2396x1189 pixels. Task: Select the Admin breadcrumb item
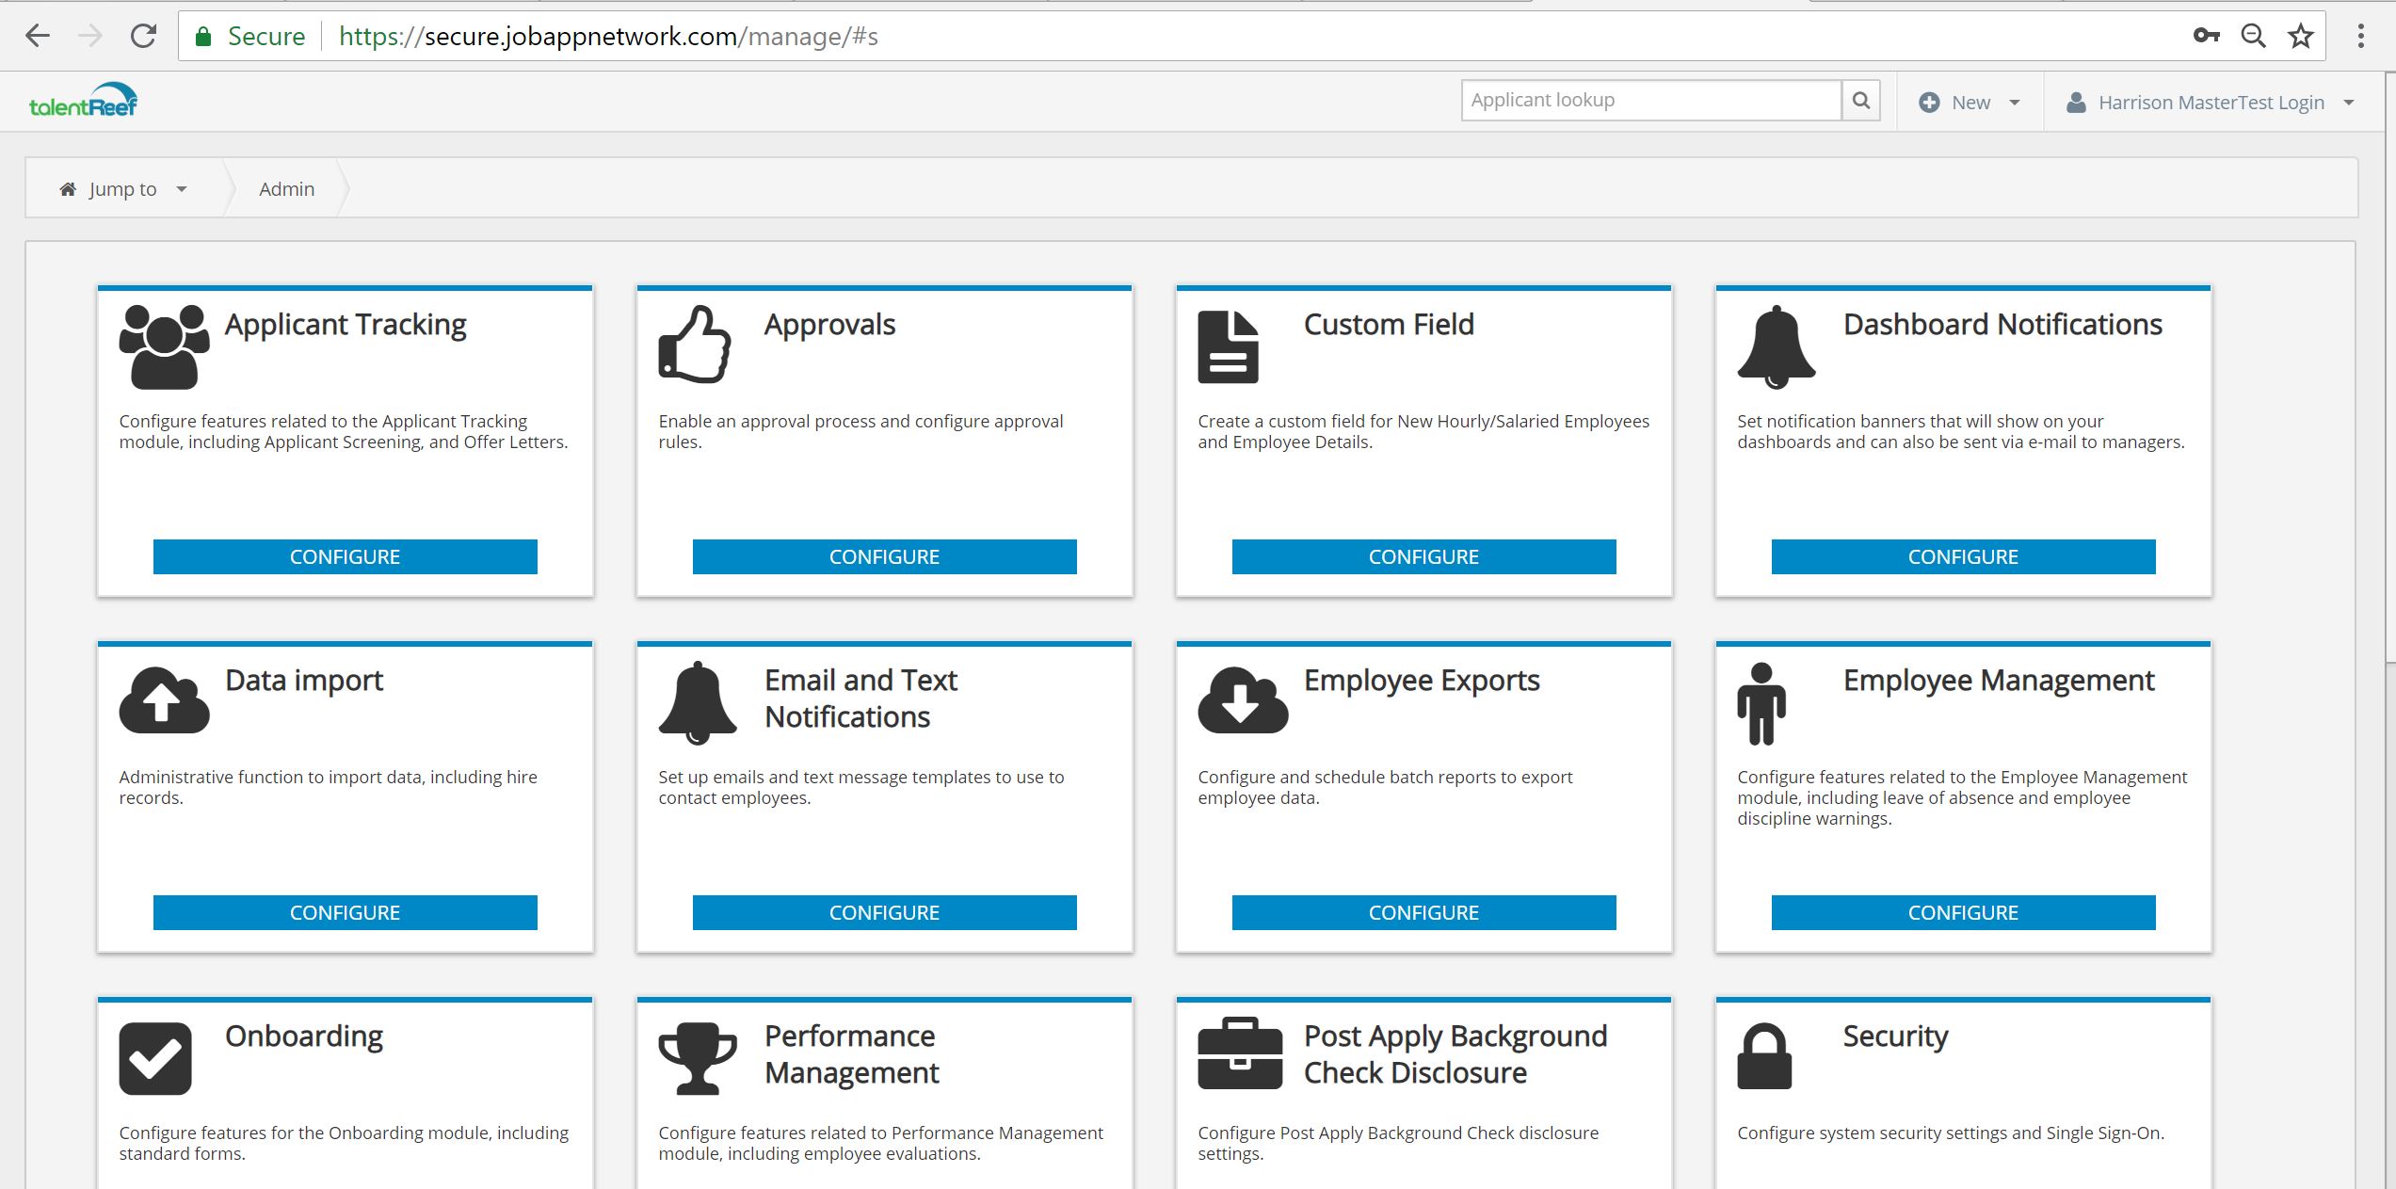pos(286,189)
